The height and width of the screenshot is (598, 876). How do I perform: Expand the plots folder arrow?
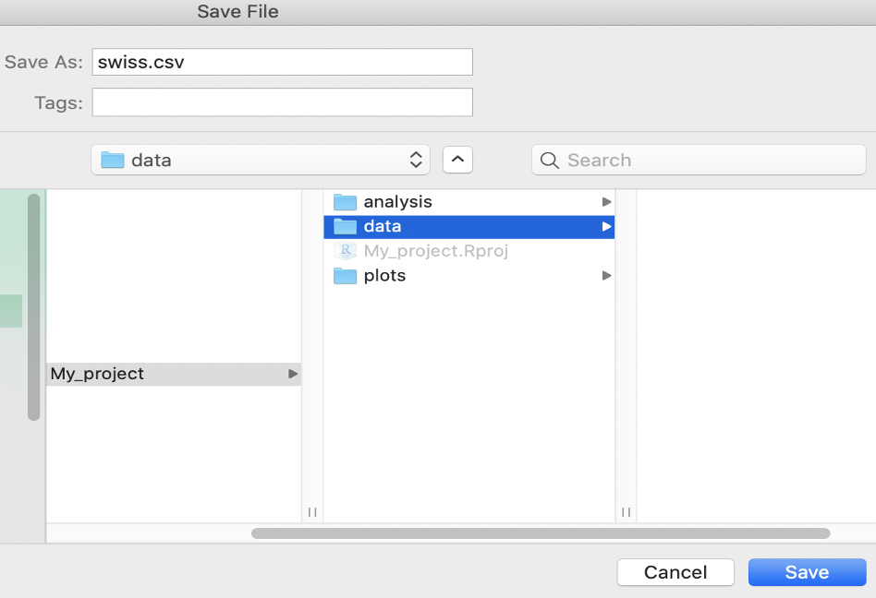pos(606,276)
